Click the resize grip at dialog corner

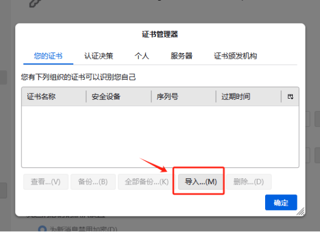point(300,212)
